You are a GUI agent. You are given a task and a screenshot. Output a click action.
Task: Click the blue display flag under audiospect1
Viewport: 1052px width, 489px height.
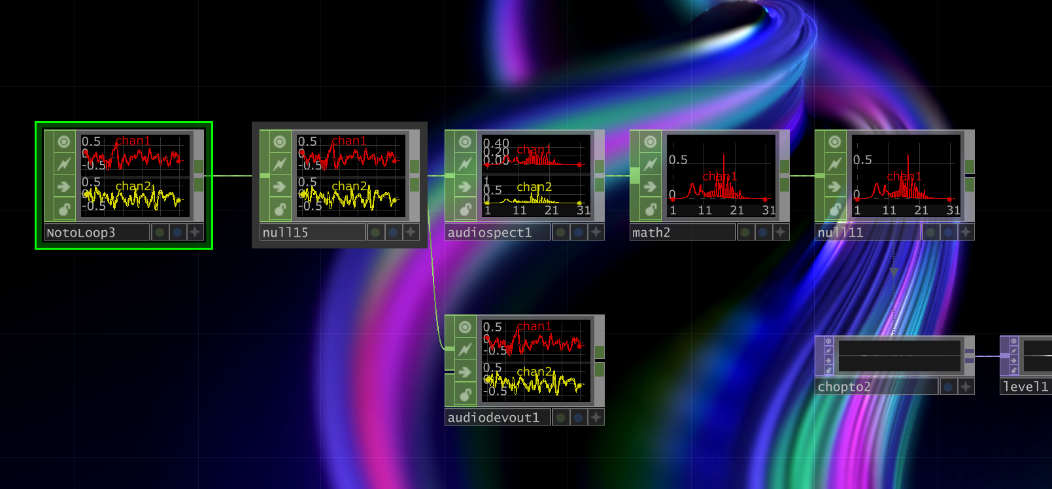click(x=578, y=232)
